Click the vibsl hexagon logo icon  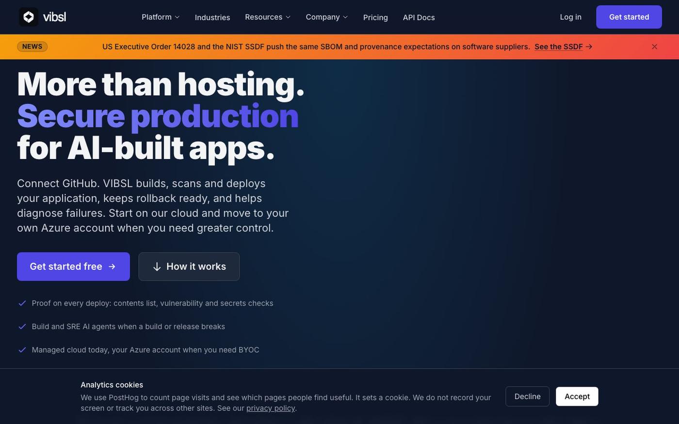29,17
